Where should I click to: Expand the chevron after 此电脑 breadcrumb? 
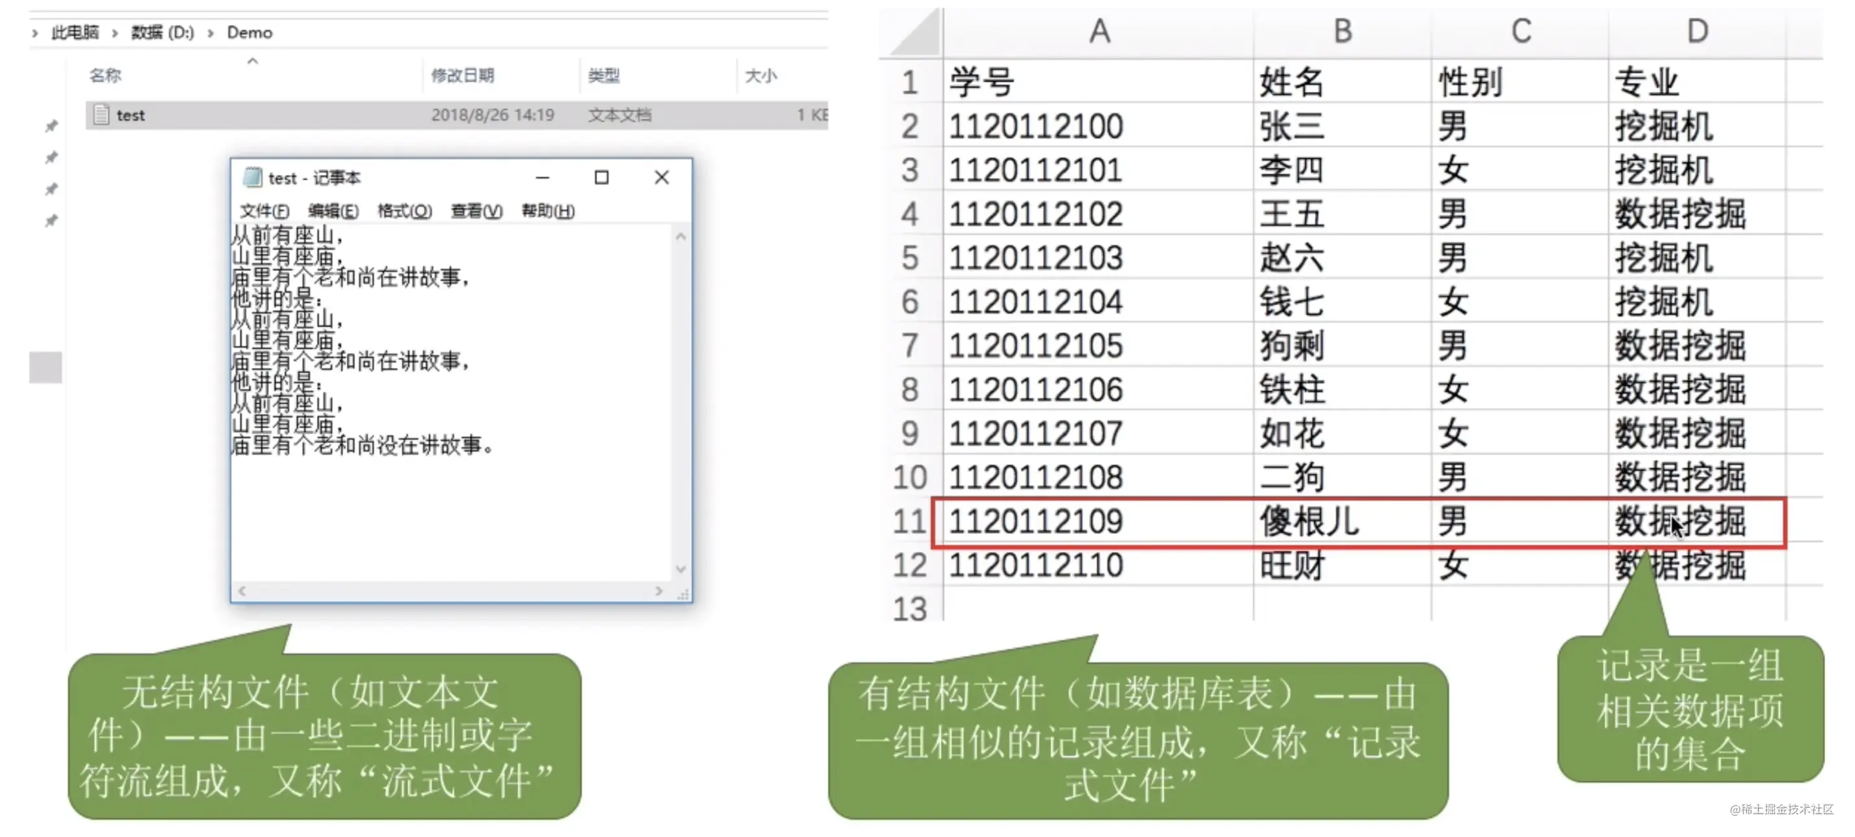pyautogui.click(x=115, y=32)
